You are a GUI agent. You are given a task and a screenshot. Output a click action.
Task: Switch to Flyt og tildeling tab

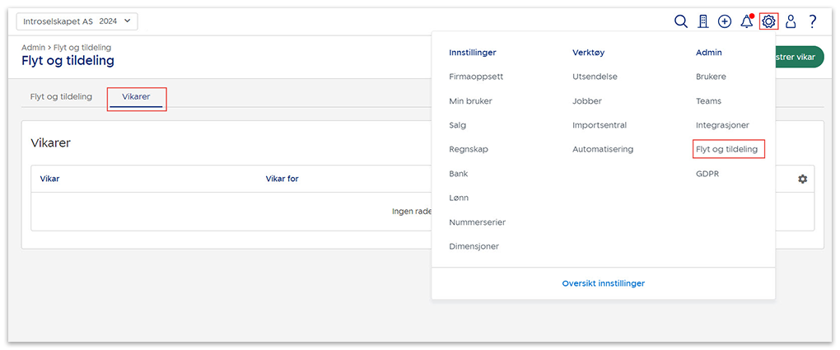coord(61,97)
